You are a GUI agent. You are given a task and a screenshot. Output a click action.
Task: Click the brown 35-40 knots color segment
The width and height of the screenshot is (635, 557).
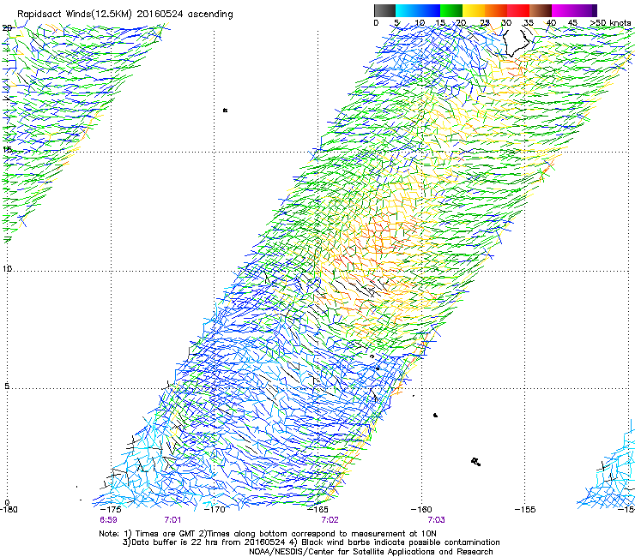[541, 10]
